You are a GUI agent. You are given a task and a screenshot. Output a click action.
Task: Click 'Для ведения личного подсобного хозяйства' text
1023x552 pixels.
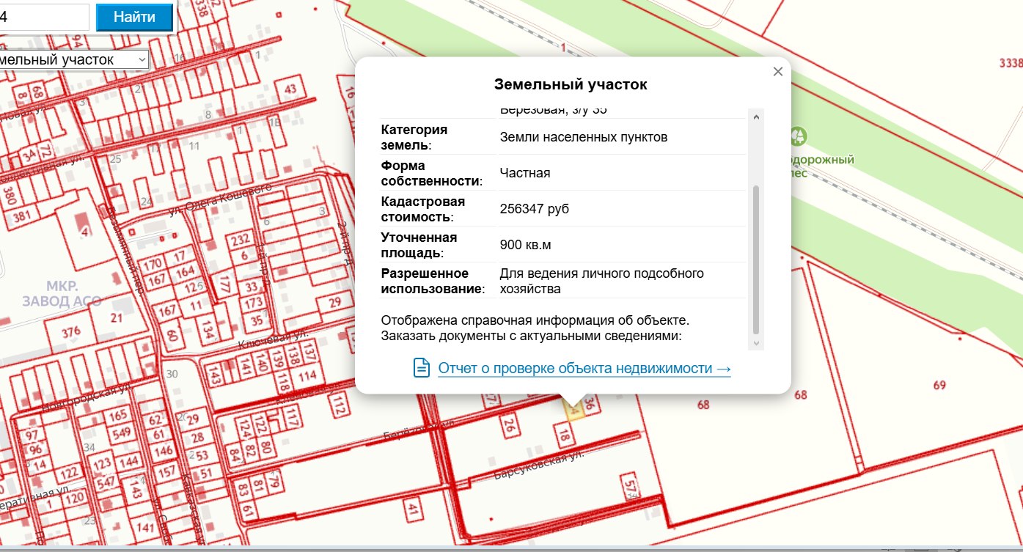(x=602, y=281)
